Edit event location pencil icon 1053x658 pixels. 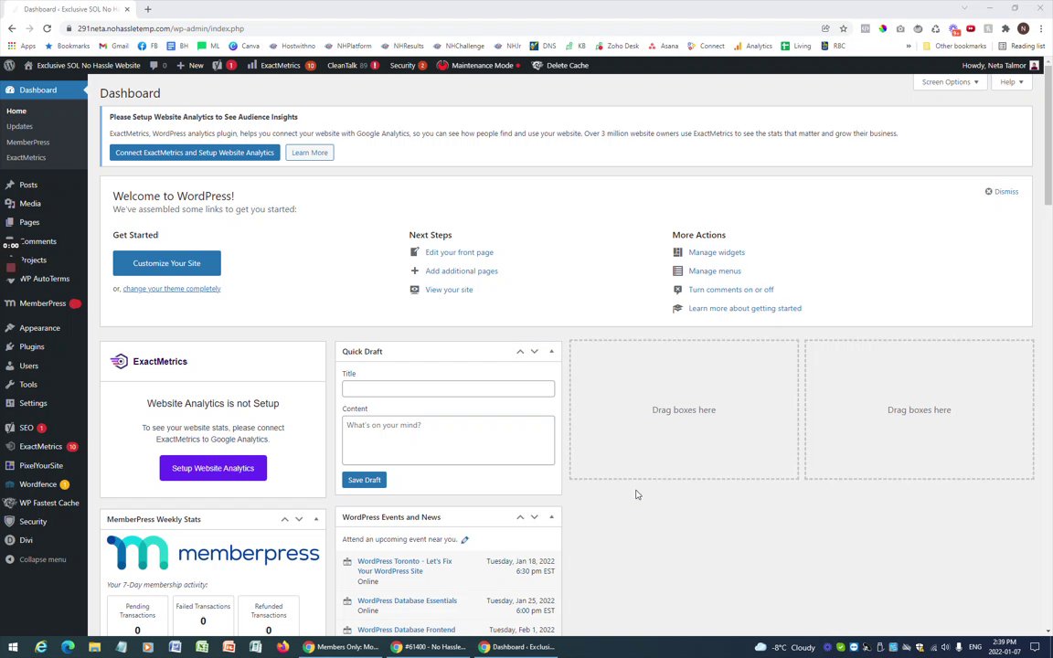[x=464, y=540]
